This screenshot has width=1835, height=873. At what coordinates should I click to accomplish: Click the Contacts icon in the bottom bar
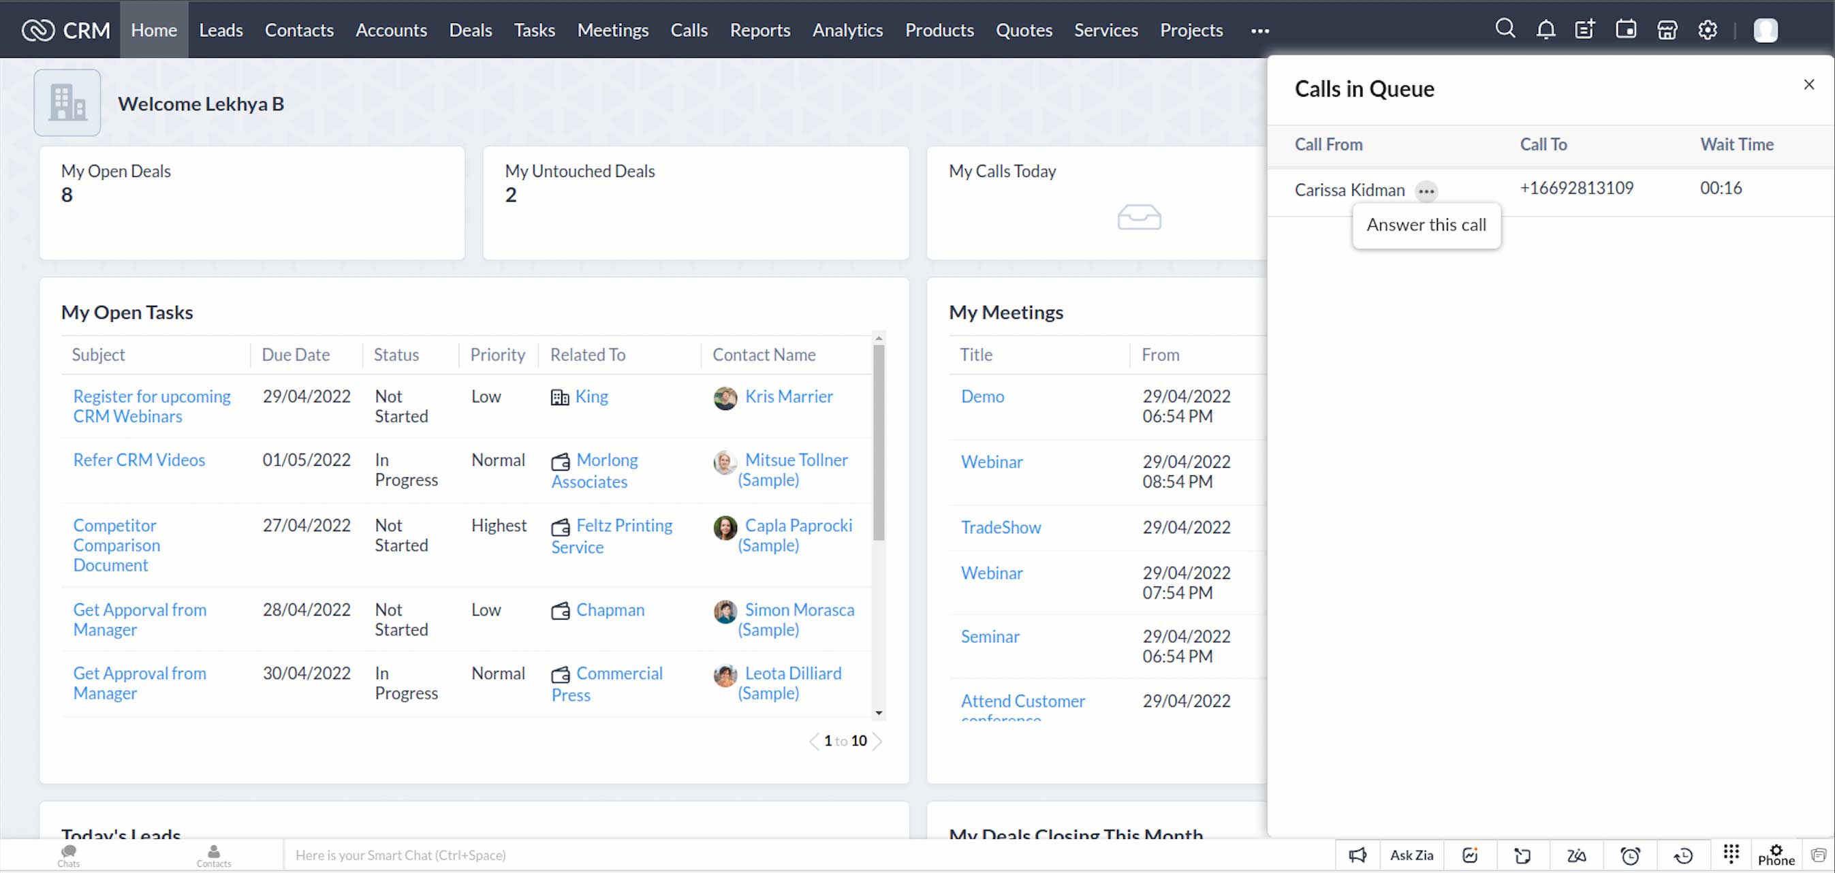coord(214,855)
